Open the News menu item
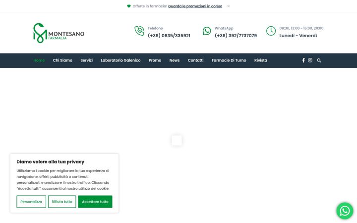The image size is (357, 223). [175, 60]
